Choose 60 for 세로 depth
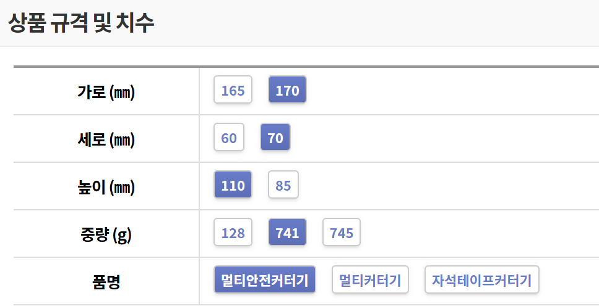The image size is (599, 306). pyautogui.click(x=229, y=138)
